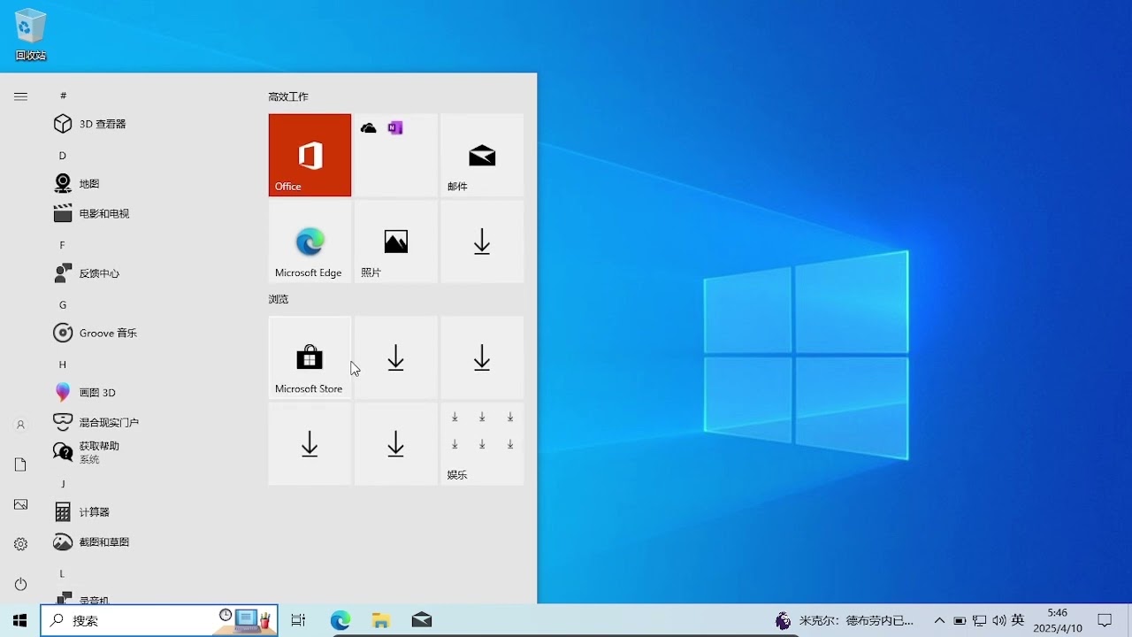Open the notification center icon
This screenshot has height=637, width=1132.
pyautogui.click(x=1105, y=620)
